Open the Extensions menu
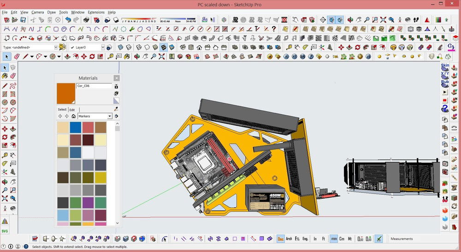461x252 pixels. [x=96, y=12]
